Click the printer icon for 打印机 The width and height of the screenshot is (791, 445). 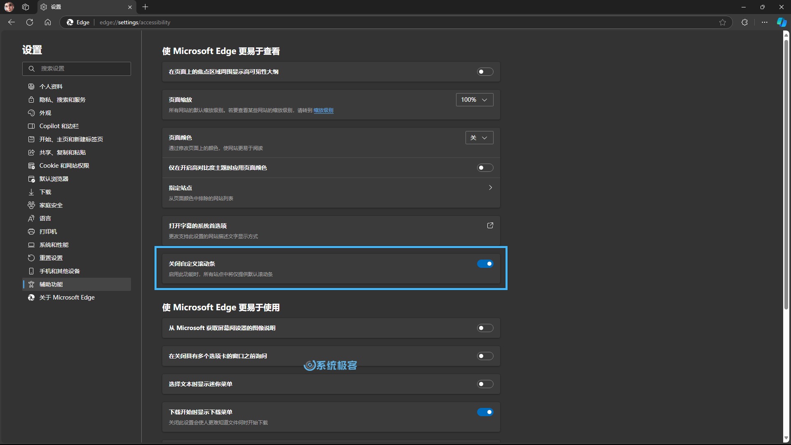tap(31, 232)
